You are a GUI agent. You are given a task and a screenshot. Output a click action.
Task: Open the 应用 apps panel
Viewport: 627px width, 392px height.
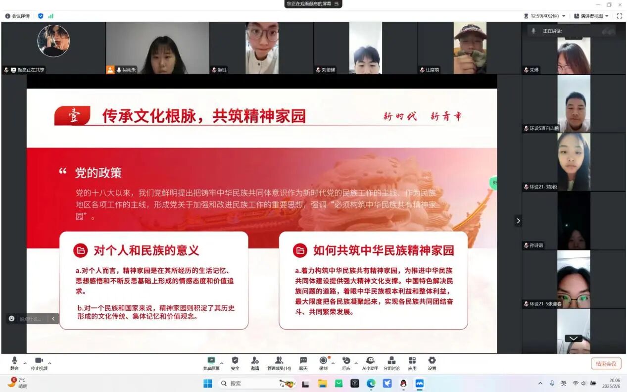click(x=412, y=363)
